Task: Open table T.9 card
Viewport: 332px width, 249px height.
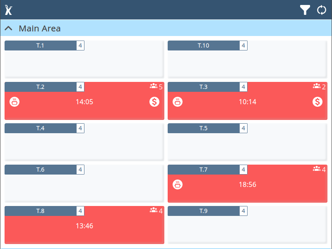Action: point(247,225)
